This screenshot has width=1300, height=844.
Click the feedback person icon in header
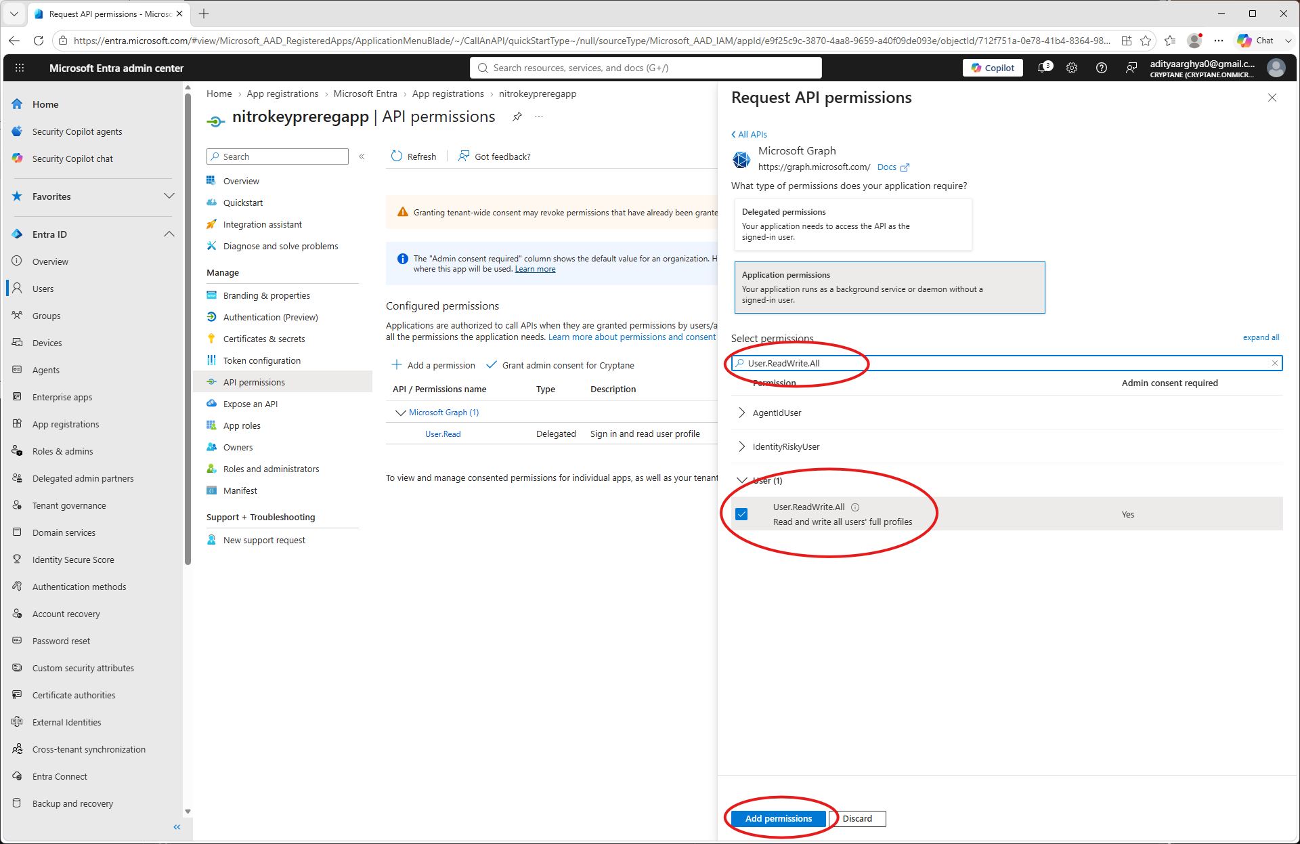point(1131,68)
